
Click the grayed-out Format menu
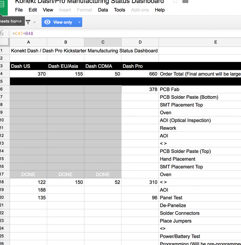[x=84, y=10]
